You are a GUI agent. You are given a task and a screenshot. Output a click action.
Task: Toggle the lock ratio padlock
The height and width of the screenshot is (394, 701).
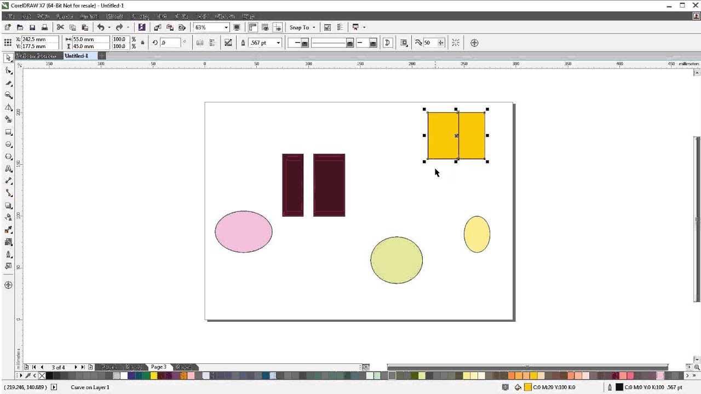(142, 43)
